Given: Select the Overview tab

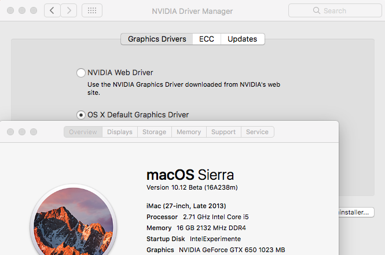Looking at the screenshot, I should pyautogui.click(x=83, y=132).
